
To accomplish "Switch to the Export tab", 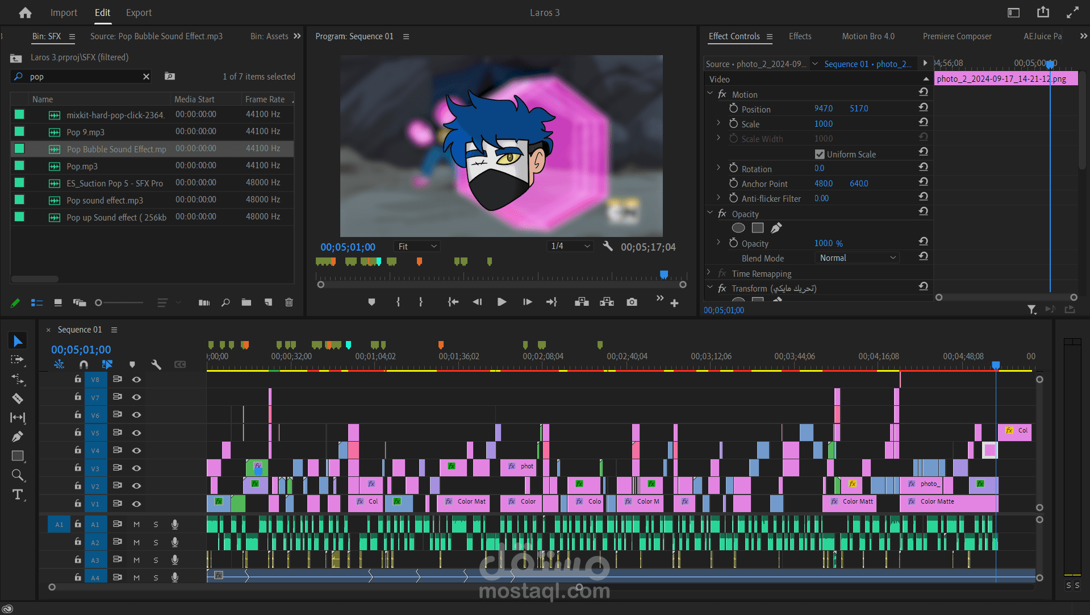I will [139, 13].
